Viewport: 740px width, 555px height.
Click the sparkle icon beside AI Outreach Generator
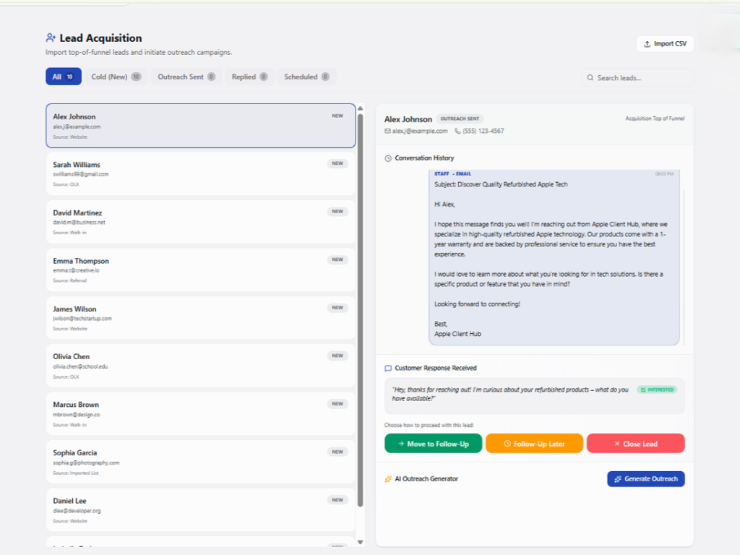pyautogui.click(x=388, y=479)
